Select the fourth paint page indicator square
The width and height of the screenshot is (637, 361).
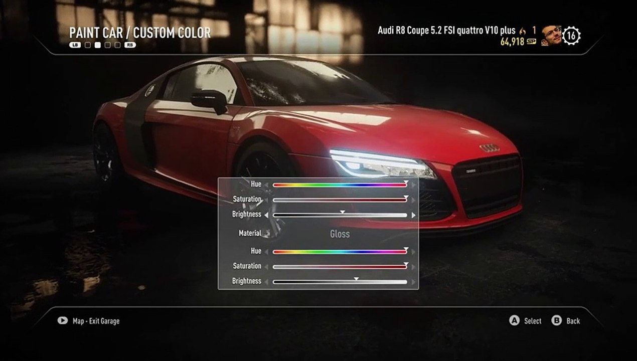coord(117,45)
